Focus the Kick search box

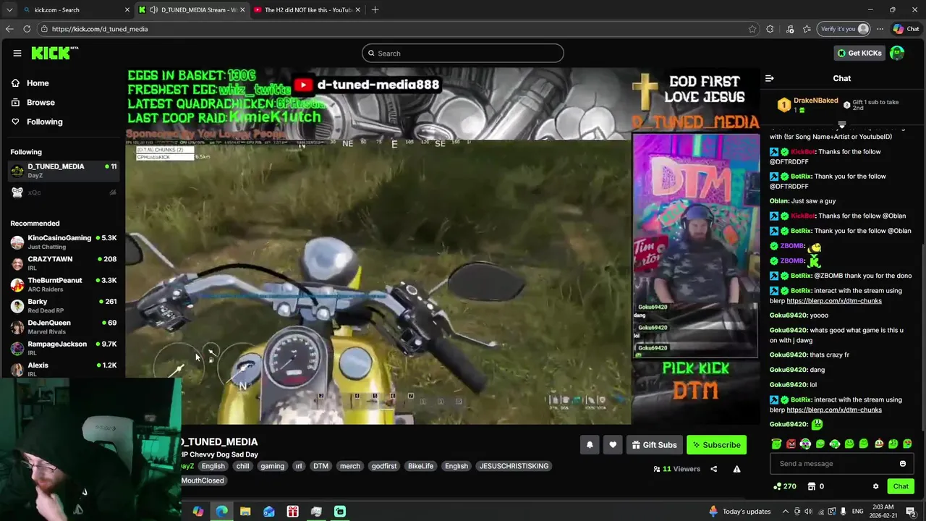coord(463,53)
